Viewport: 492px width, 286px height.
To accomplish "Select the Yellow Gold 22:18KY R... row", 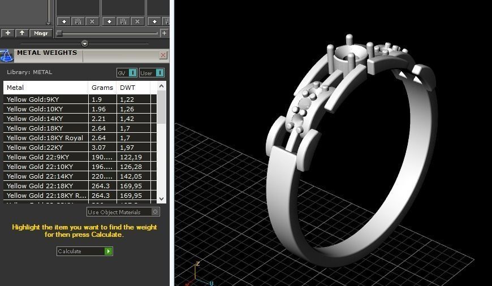I will [x=80, y=196].
